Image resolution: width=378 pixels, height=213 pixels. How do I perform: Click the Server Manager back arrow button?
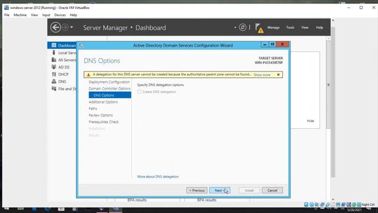point(56,27)
